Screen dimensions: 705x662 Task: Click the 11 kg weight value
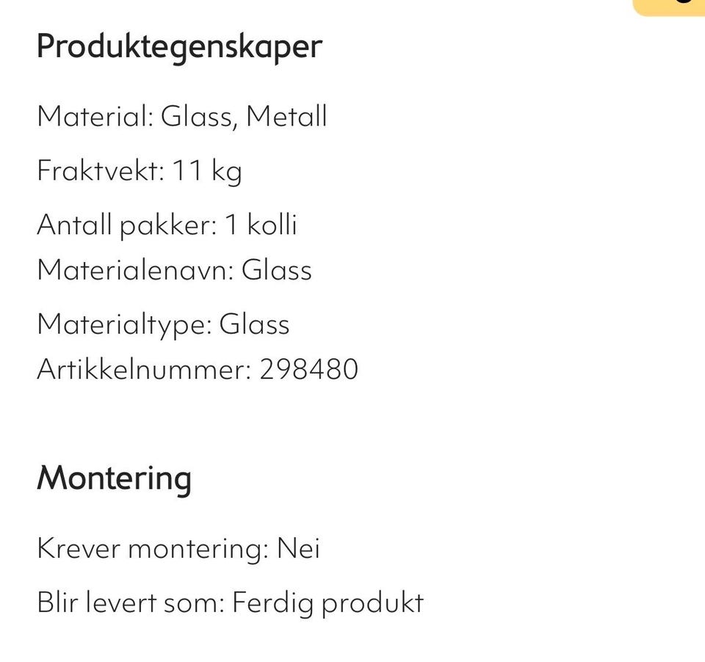pos(206,171)
